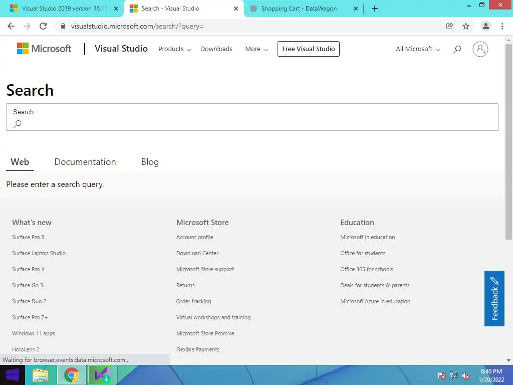Open Microsoft Store Promise link
The width and height of the screenshot is (513, 385).
(205, 333)
